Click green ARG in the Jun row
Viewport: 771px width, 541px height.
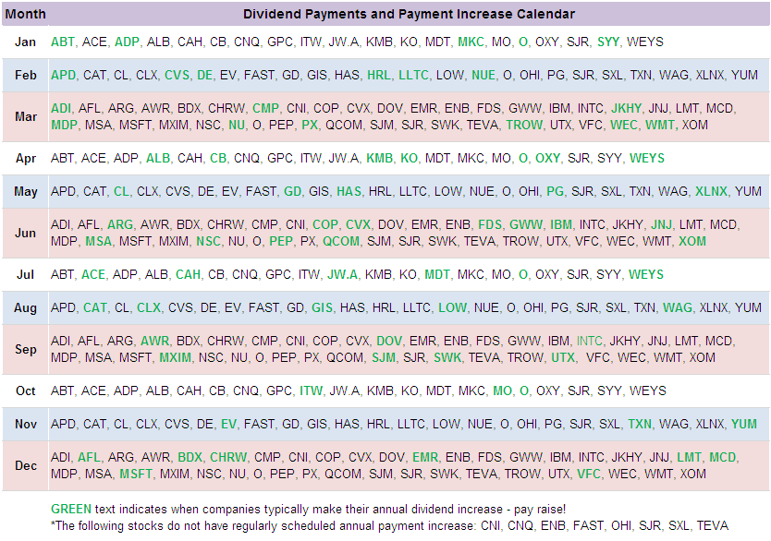tap(120, 224)
